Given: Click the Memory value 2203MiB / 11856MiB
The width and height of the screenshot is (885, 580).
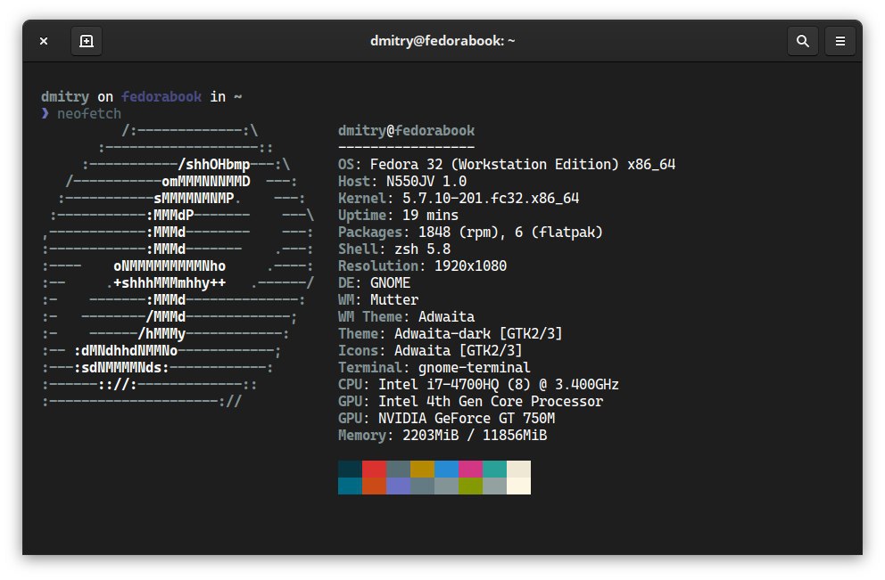Looking at the screenshot, I should point(475,435).
